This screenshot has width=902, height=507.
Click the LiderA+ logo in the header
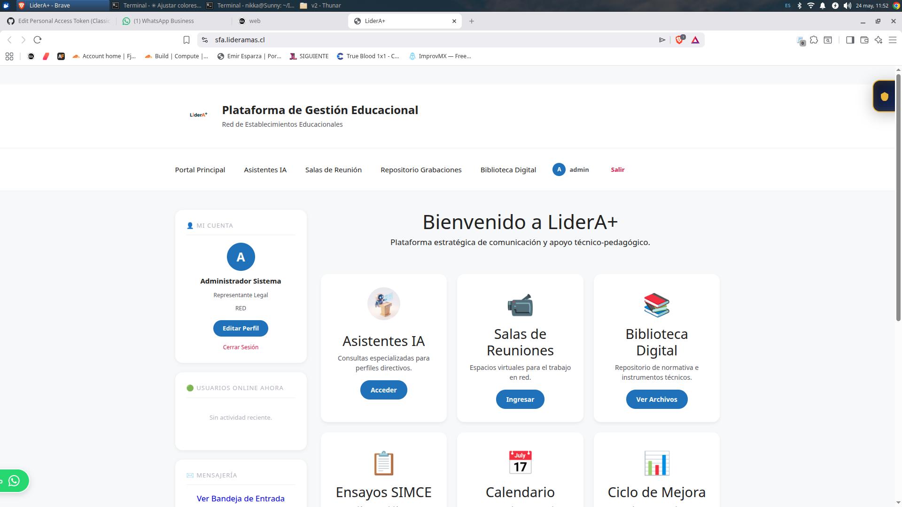(198, 115)
